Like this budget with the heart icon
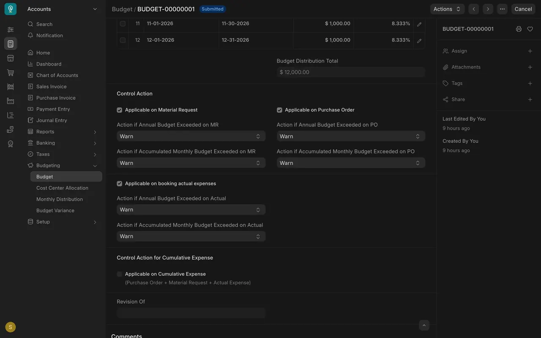 coord(530,29)
